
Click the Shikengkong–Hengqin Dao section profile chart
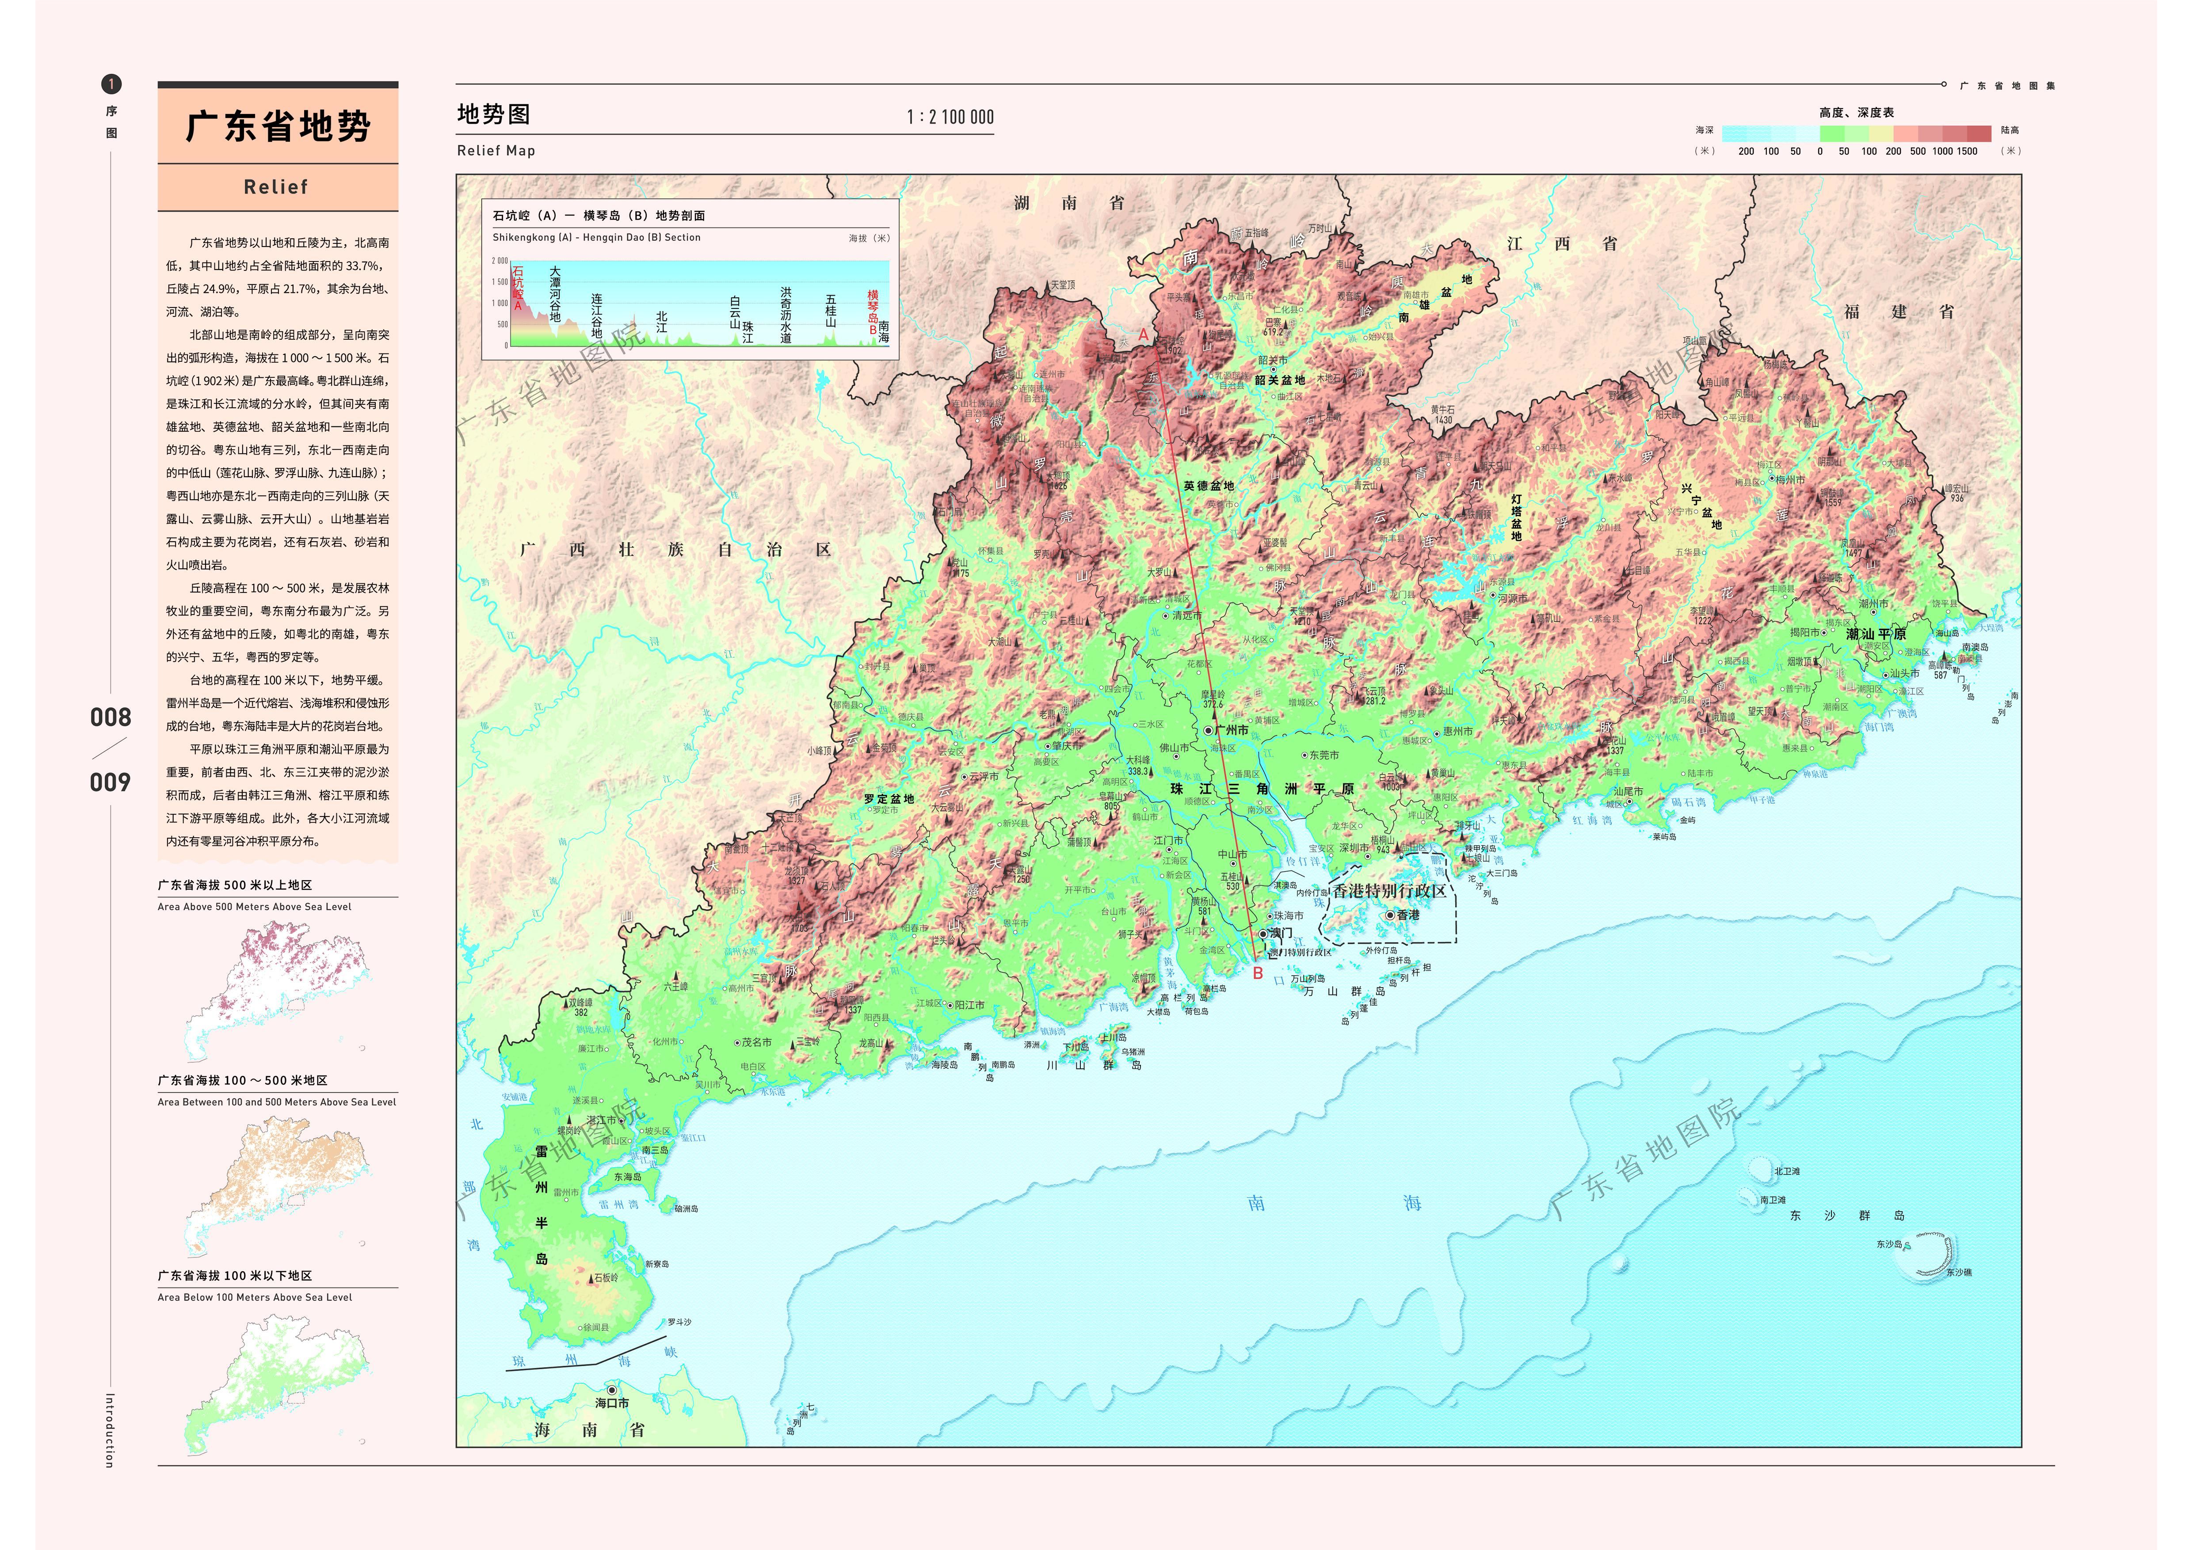pyautogui.click(x=699, y=304)
